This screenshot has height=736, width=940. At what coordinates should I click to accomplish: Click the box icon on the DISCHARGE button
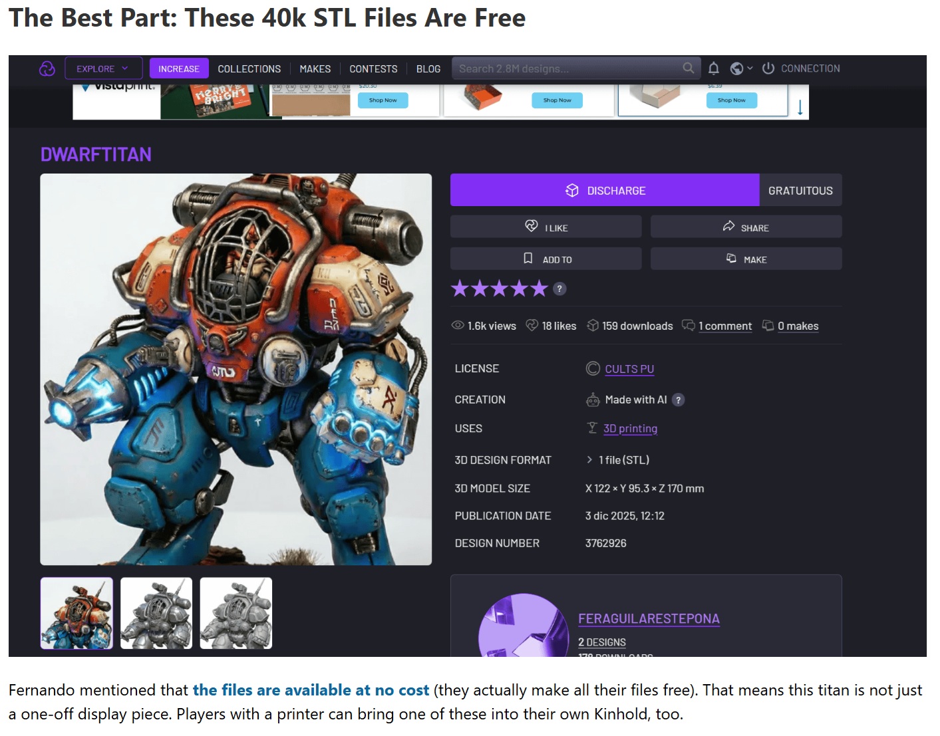(x=572, y=190)
